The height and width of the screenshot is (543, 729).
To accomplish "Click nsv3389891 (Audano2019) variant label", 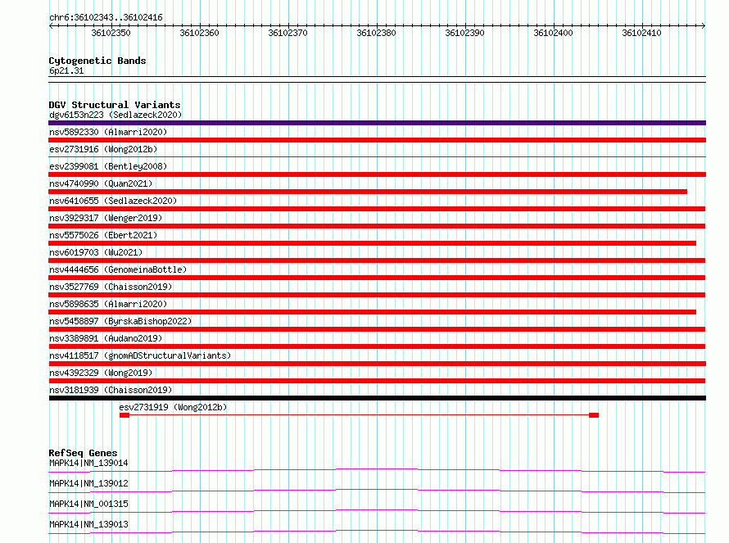I will click(106, 338).
